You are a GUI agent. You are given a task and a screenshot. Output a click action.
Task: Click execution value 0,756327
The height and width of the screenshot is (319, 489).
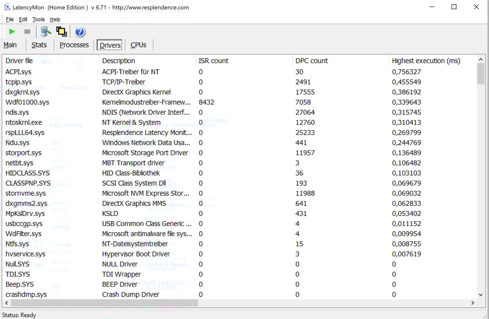pyautogui.click(x=406, y=72)
